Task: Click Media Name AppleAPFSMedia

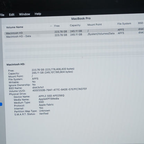Action: (49, 99)
